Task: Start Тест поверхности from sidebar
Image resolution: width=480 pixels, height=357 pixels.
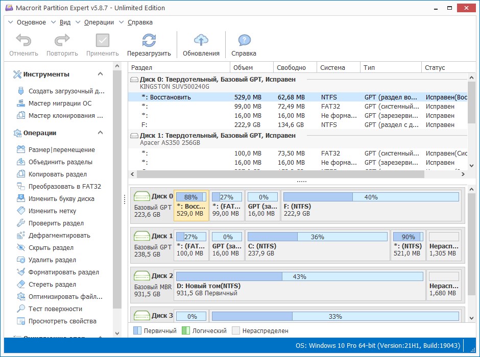Action: [55, 309]
